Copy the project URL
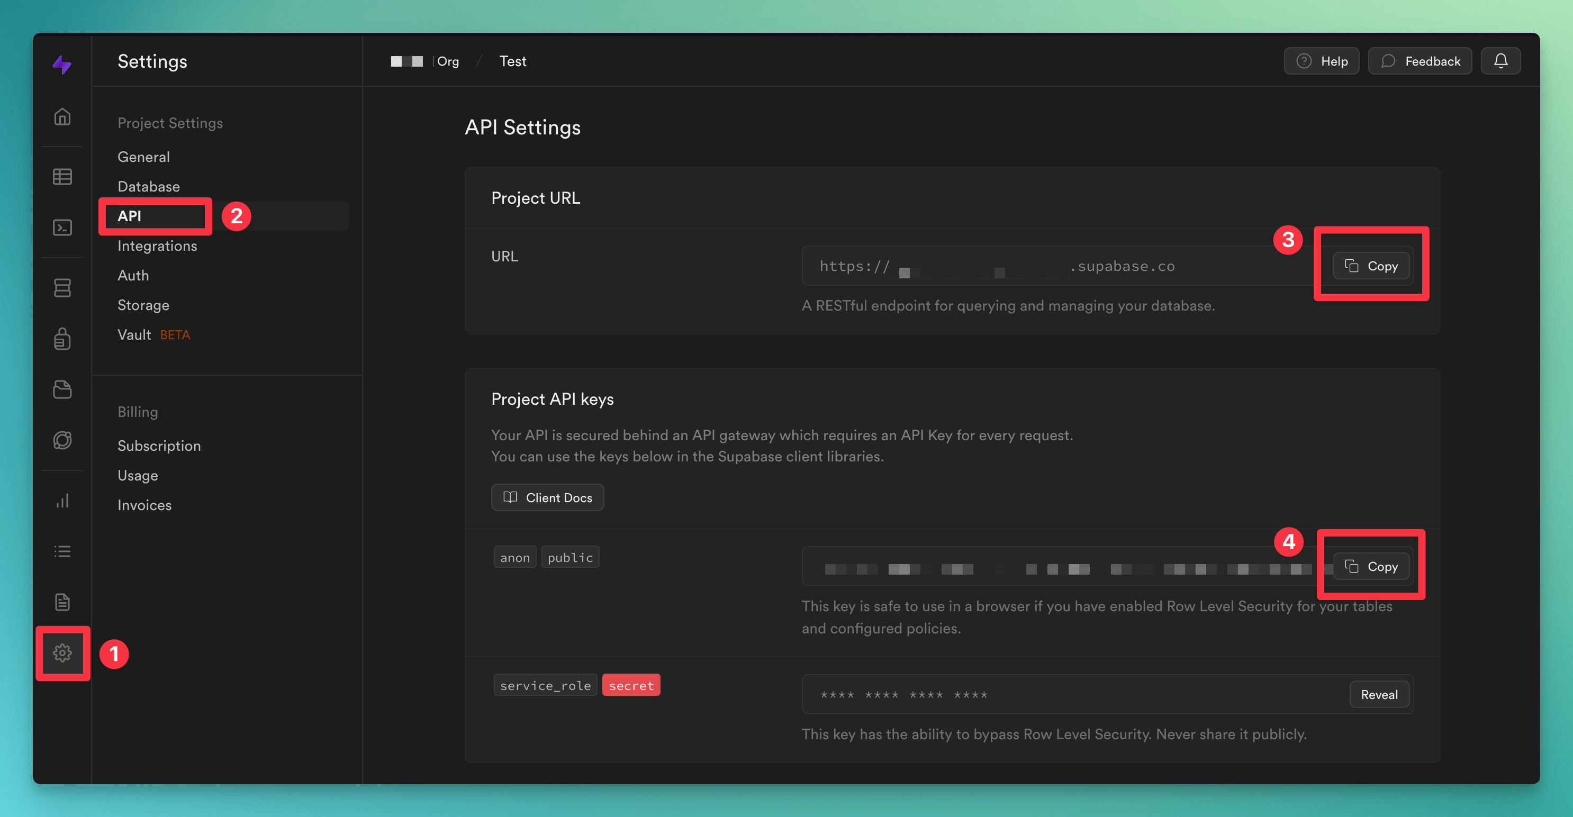The width and height of the screenshot is (1573, 817). tap(1371, 266)
